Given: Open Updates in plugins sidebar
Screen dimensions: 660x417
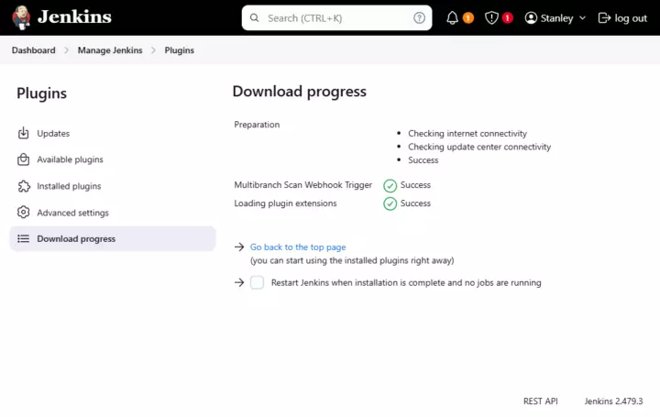Looking at the screenshot, I should tap(113, 134).
